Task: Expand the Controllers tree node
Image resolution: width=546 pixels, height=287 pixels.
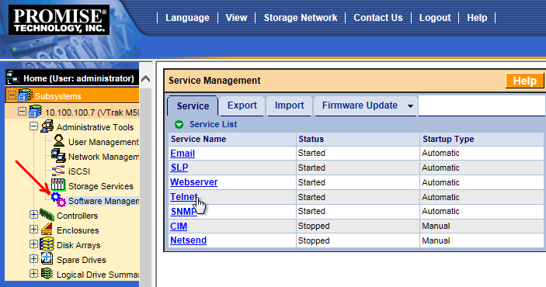Action: (33, 215)
